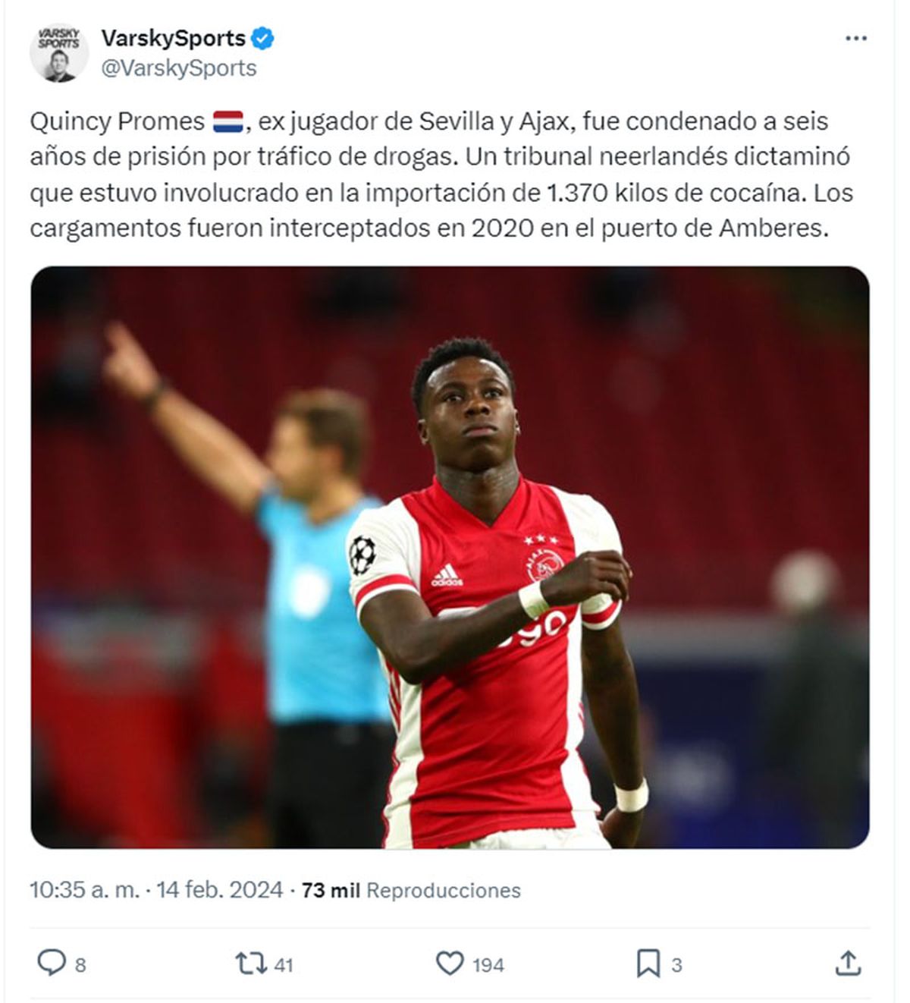
Task: Open the VarskySports display name link
Action: click(173, 38)
